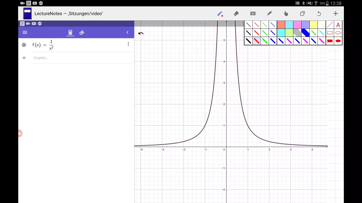Choose the thick black pen
The height and width of the screenshot is (203, 362).
tap(248, 41)
